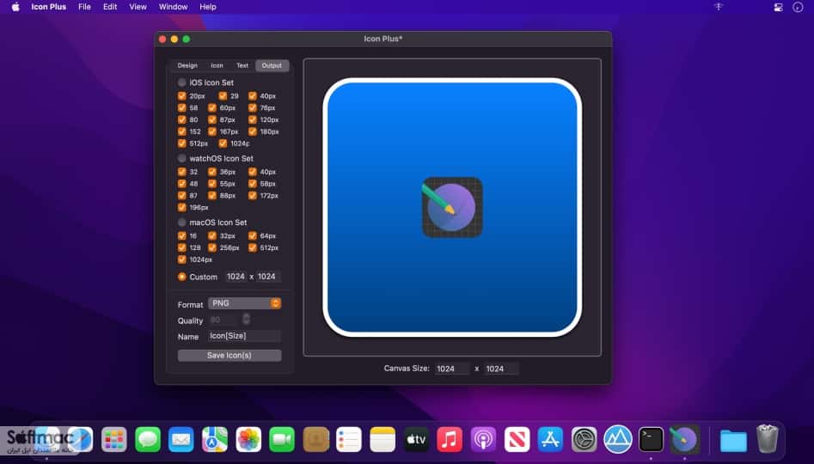Open the Help menu

[208, 7]
